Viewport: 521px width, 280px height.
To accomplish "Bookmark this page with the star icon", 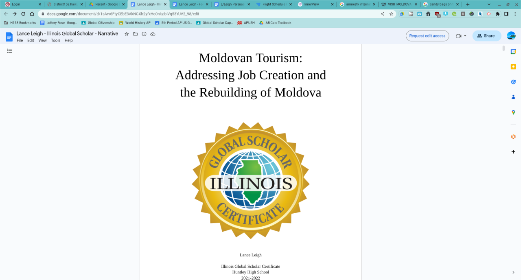I will coord(391,14).
